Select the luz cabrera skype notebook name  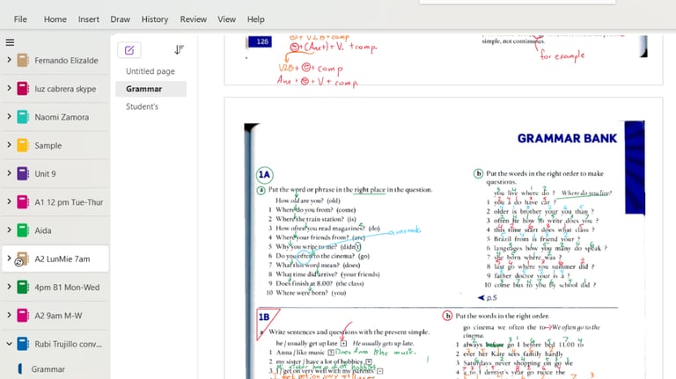click(x=65, y=89)
